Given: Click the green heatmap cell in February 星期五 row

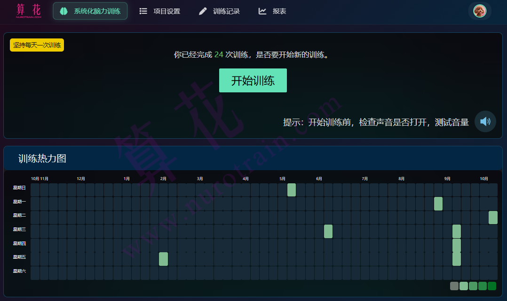Looking at the screenshot, I should pyautogui.click(x=163, y=258).
